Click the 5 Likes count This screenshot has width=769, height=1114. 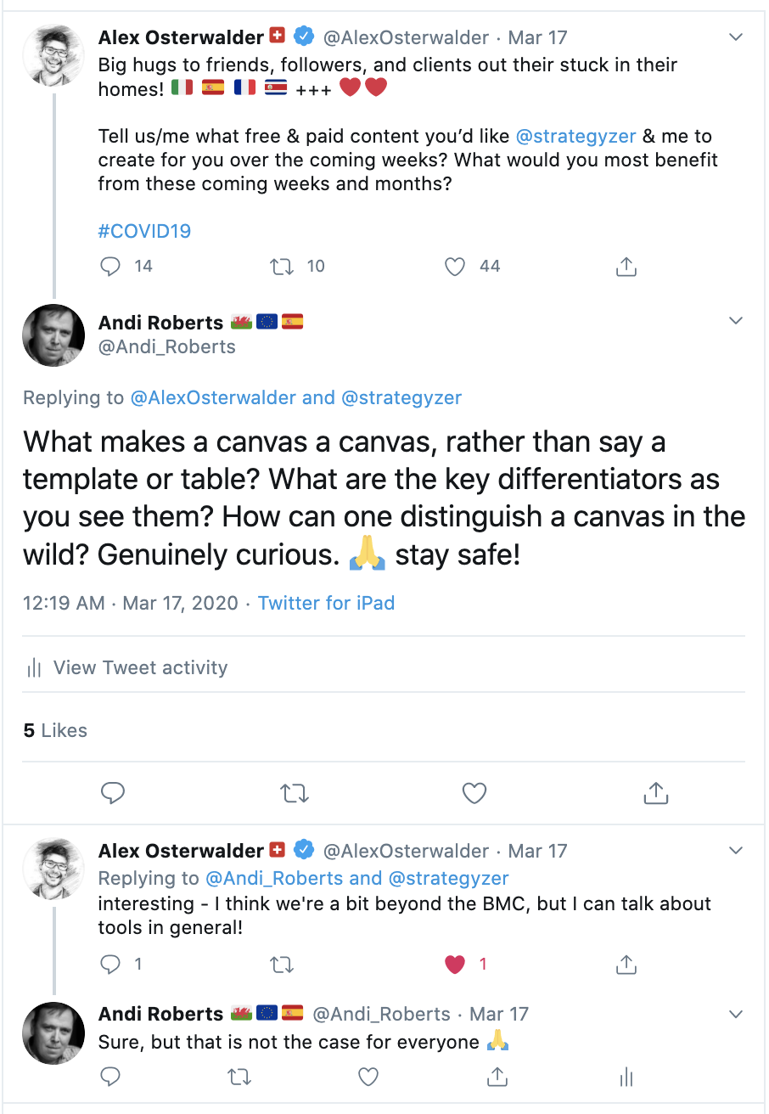pos(55,730)
